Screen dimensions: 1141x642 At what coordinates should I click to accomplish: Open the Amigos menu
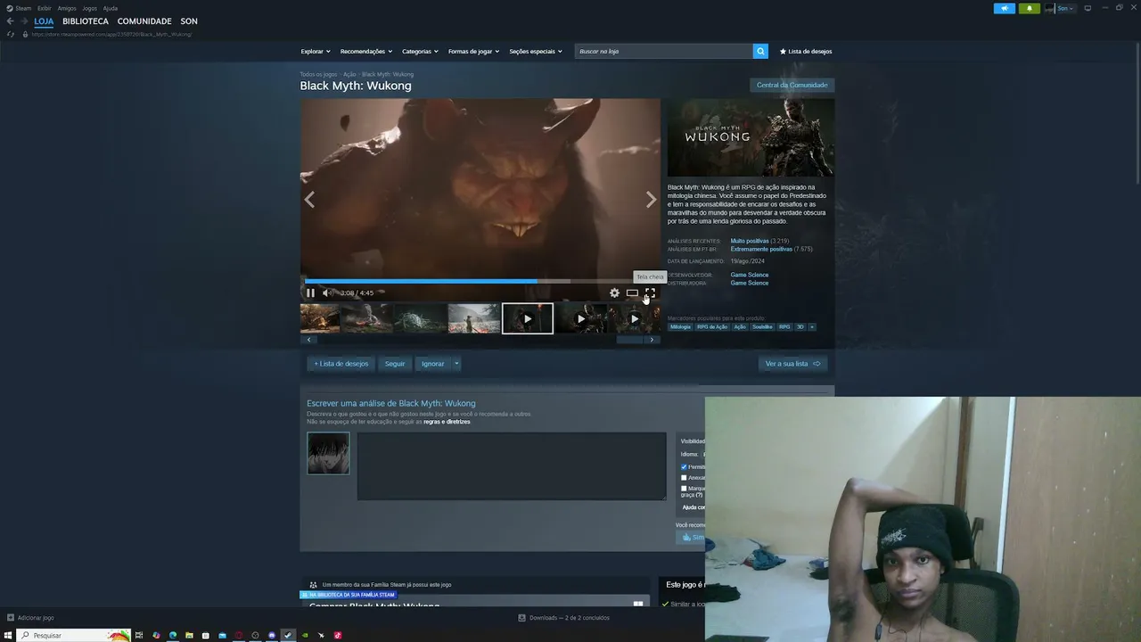[x=67, y=8]
